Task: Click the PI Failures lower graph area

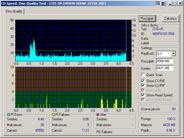Action: 73,87
